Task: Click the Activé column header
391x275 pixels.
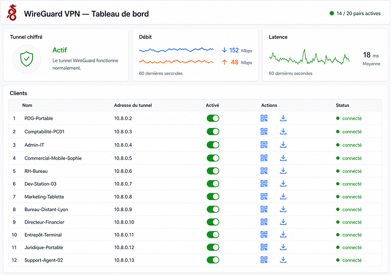Action: click(212, 105)
